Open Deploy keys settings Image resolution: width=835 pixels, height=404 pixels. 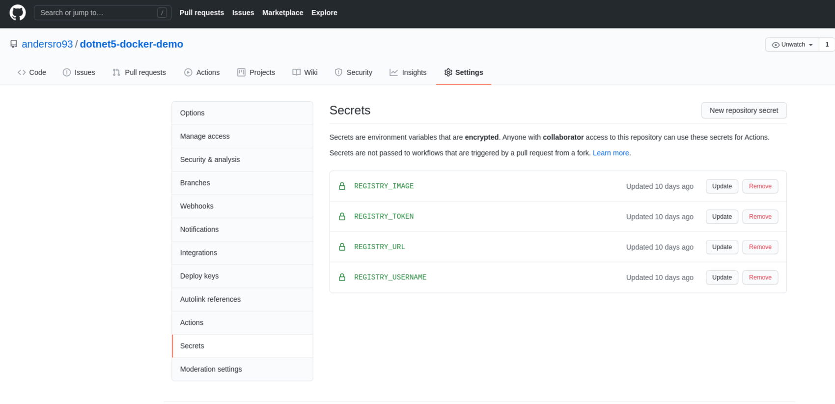click(x=243, y=276)
